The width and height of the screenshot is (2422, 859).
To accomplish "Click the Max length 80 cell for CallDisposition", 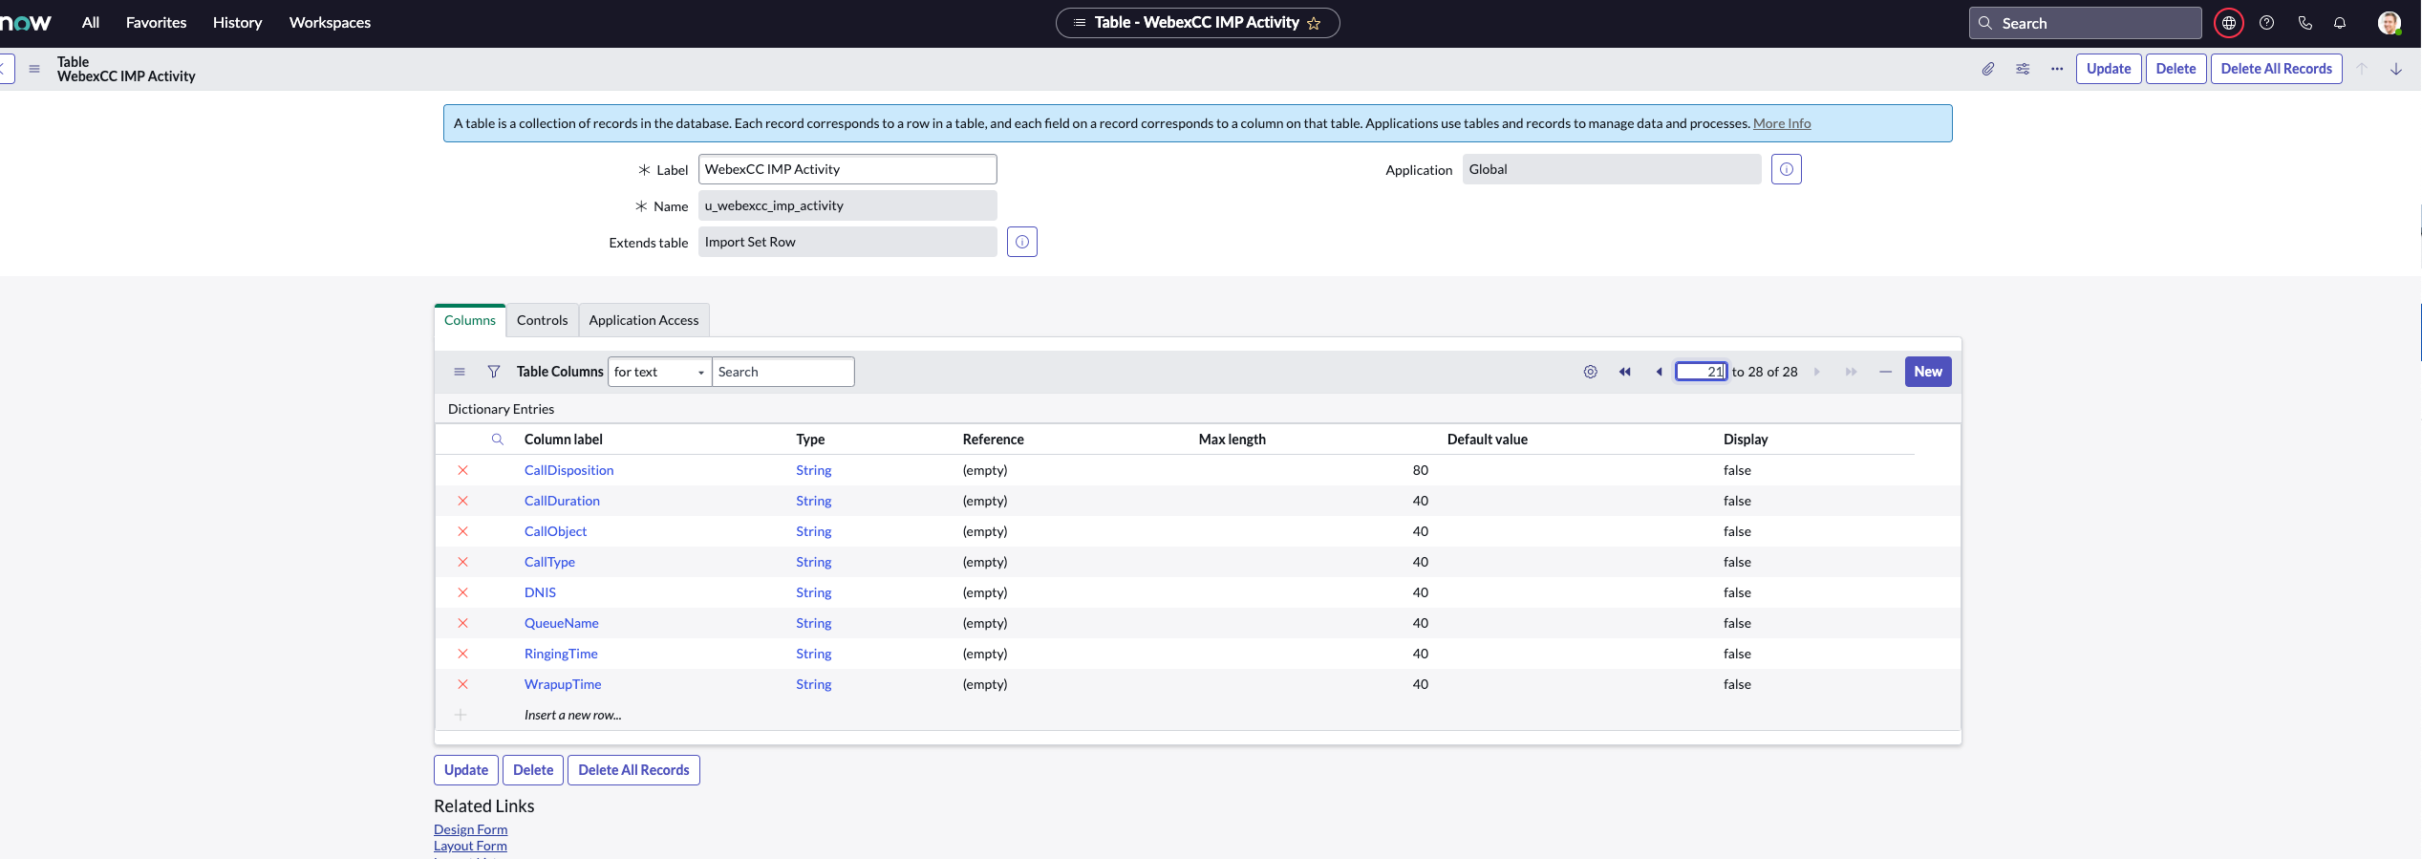I will (x=1313, y=470).
